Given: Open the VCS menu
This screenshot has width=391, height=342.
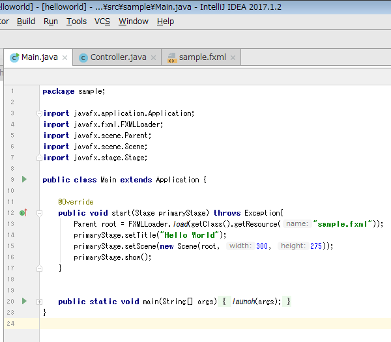Looking at the screenshot, I should pos(102,21).
